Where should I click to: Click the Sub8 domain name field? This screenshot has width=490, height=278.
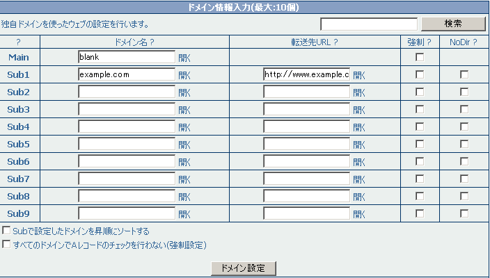127,196
